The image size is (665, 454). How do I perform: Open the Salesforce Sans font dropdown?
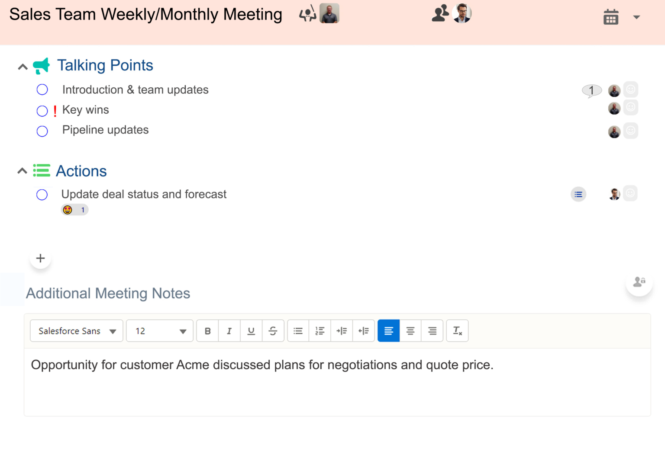(x=76, y=331)
